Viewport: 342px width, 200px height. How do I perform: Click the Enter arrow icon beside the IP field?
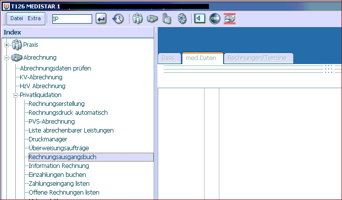click(101, 19)
